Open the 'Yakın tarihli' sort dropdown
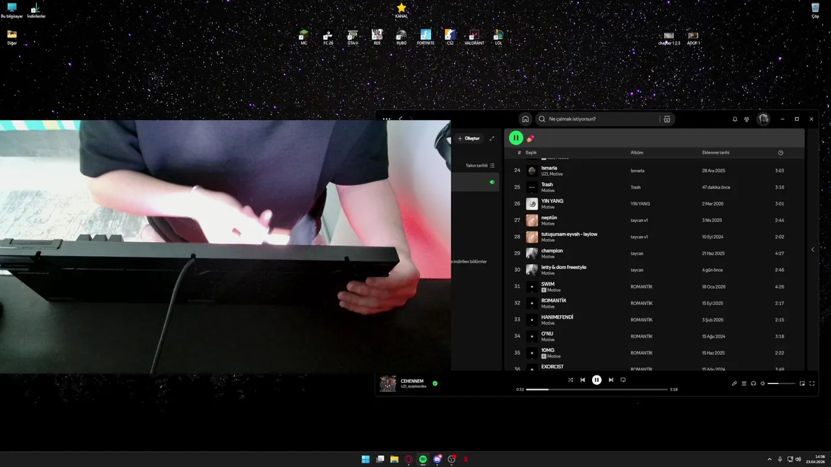This screenshot has height=467, width=831. point(480,165)
